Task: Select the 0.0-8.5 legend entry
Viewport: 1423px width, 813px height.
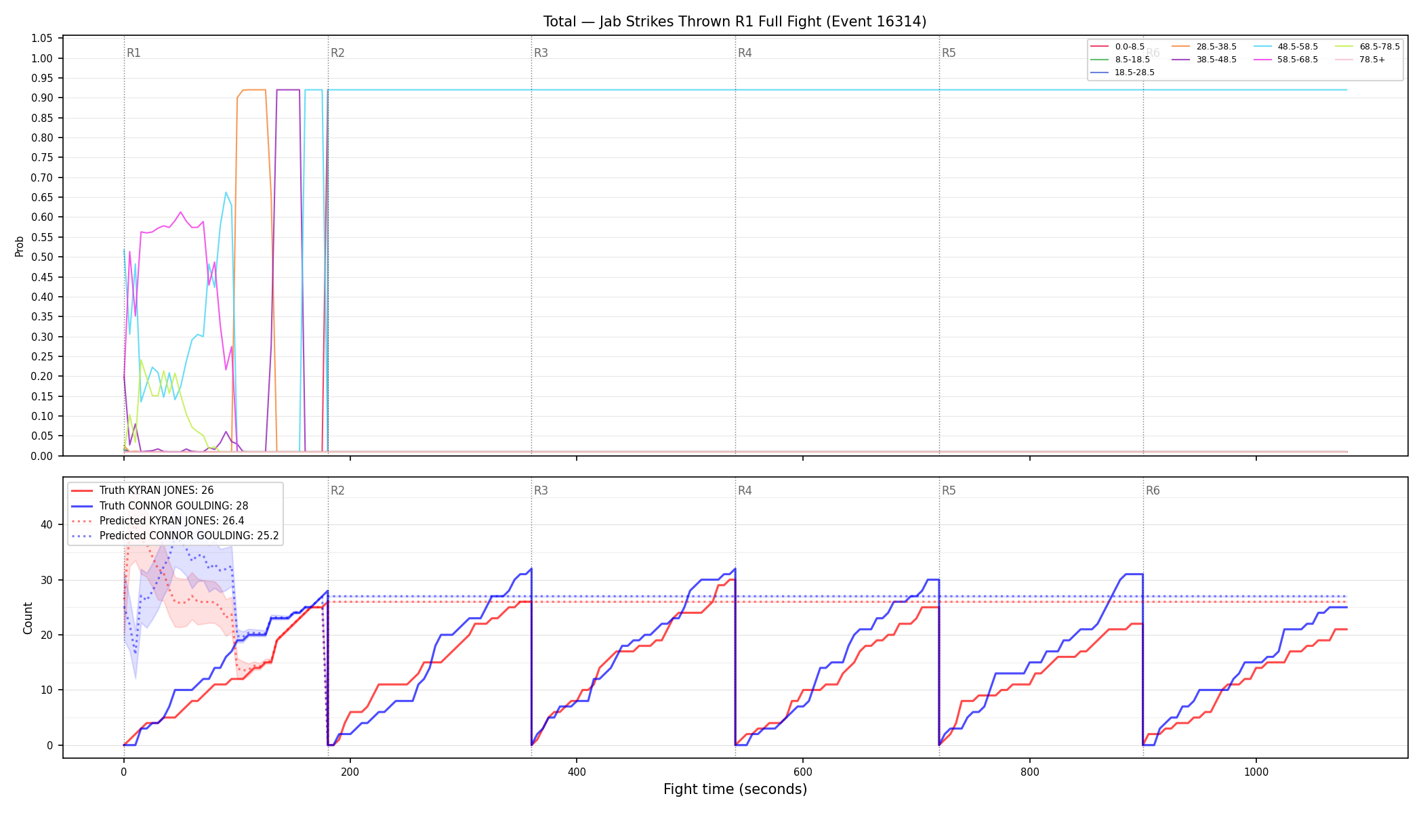Action: pos(1117,47)
